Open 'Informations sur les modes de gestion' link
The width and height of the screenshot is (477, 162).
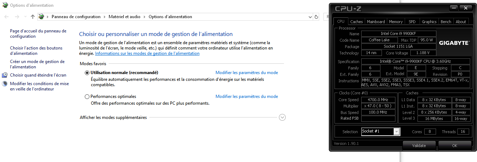(x=147, y=53)
